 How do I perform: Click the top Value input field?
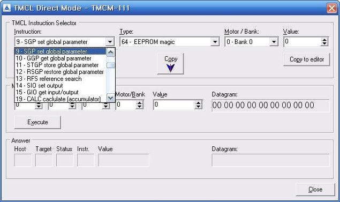pyautogui.click(x=303, y=42)
